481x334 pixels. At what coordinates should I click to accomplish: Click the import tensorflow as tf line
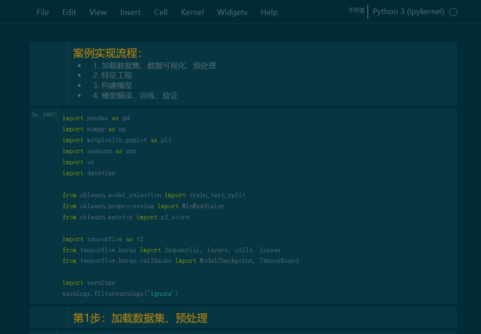coord(103,239)
